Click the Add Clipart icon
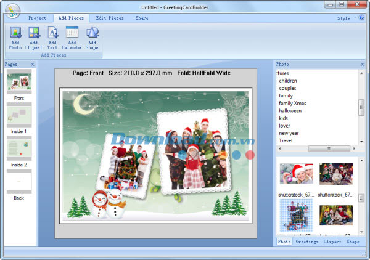Image resolution: width=370 pixels, height=260 pixels. coord(33,38)
